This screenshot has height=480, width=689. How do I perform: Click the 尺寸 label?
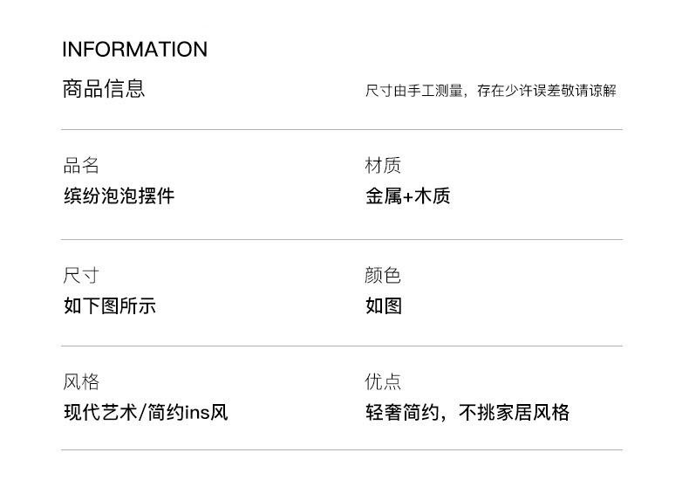click(x=81, y=276)
